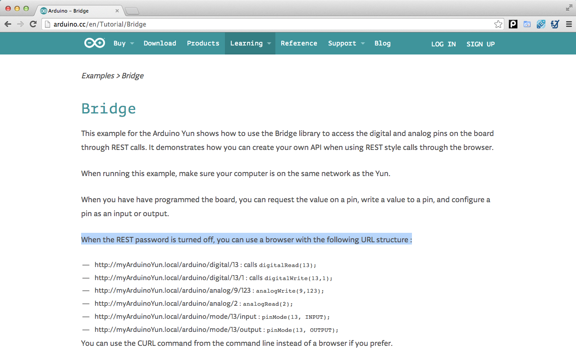Click the browser Forward arrow
Image resolution: width=576 pixels, height=358 pixels.
(20, 24)
